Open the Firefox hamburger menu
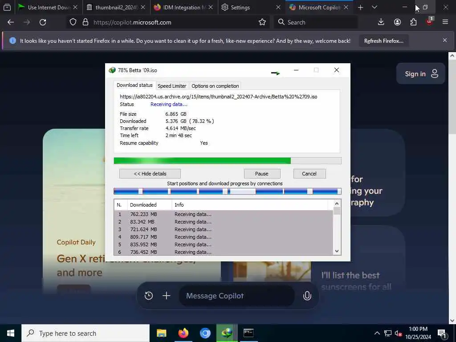Viewport: 456px width, 342px height. tap(445, 22)
